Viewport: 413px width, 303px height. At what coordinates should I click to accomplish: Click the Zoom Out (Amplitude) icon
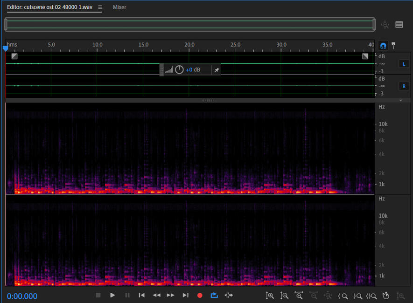point(284,296)
